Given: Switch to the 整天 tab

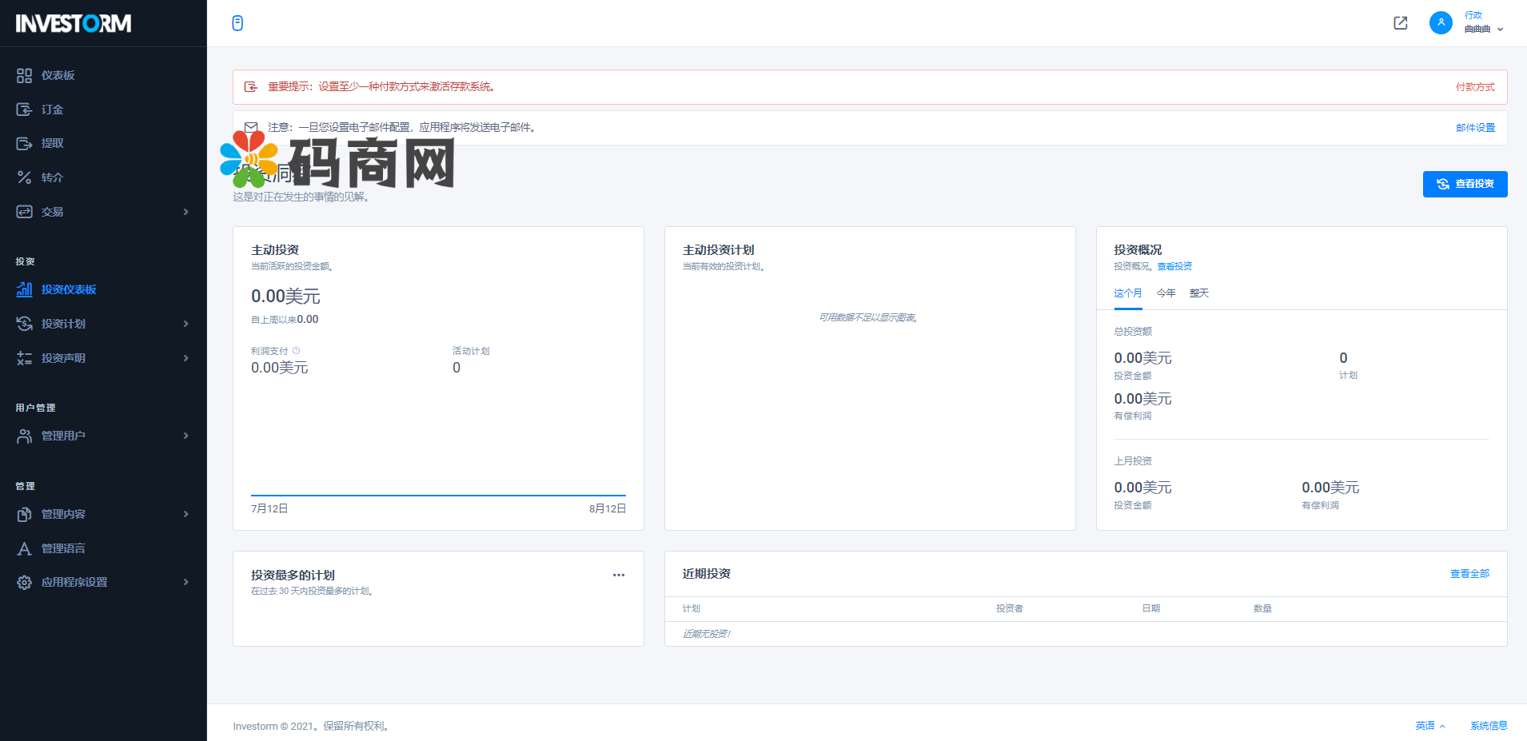Looking at the screenshot, I should tap(1198, 293).
